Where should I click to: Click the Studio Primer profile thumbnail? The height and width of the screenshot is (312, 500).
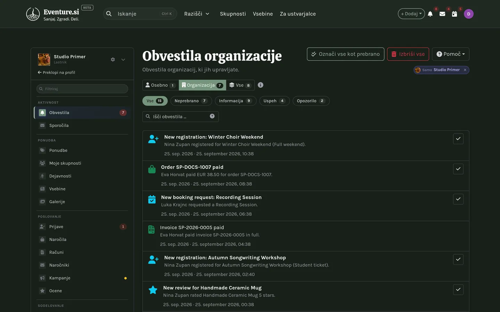pyautogui.click(x=44, y=60)
